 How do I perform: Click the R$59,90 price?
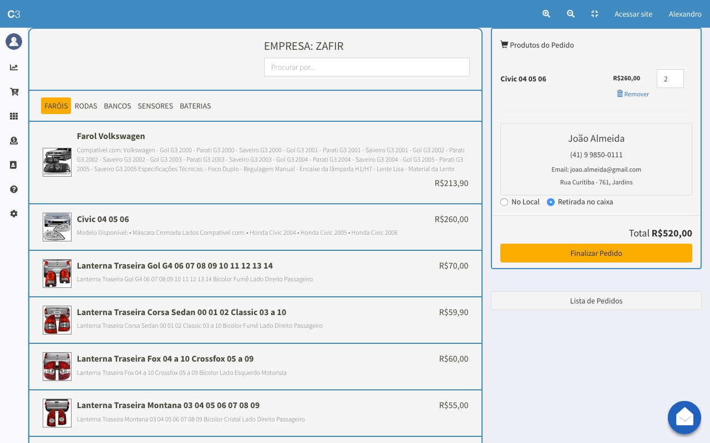pos(454,312)
